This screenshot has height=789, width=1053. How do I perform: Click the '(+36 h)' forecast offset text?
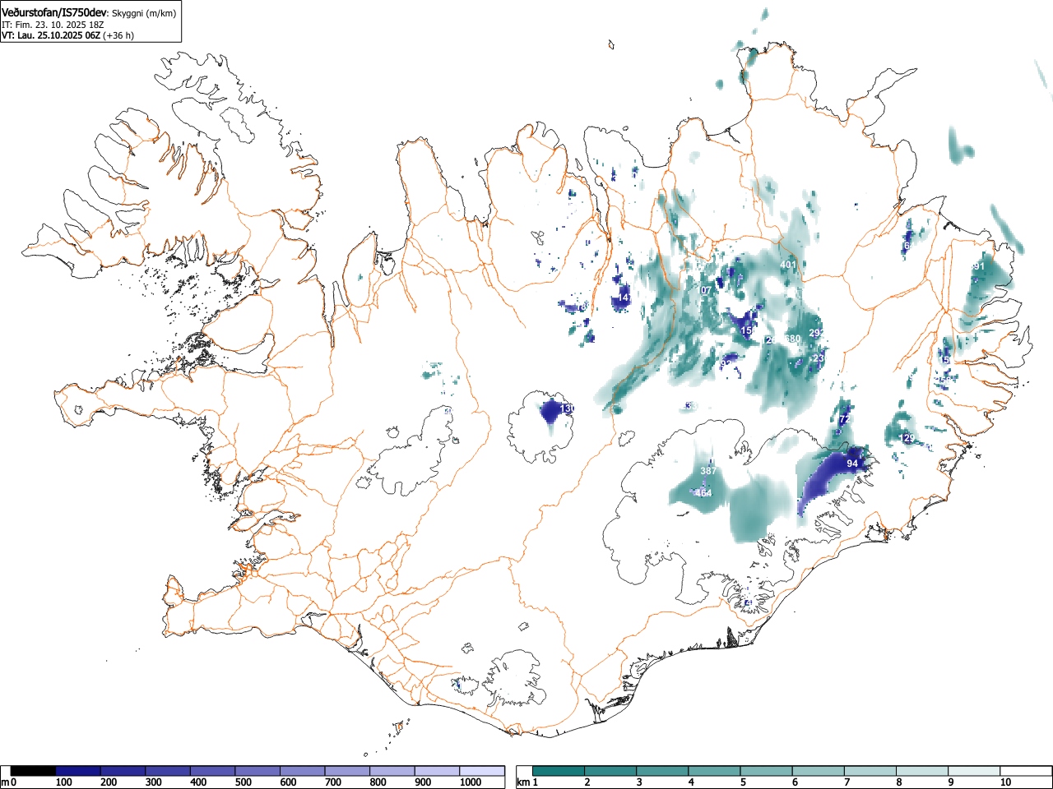tap(118, 35)
